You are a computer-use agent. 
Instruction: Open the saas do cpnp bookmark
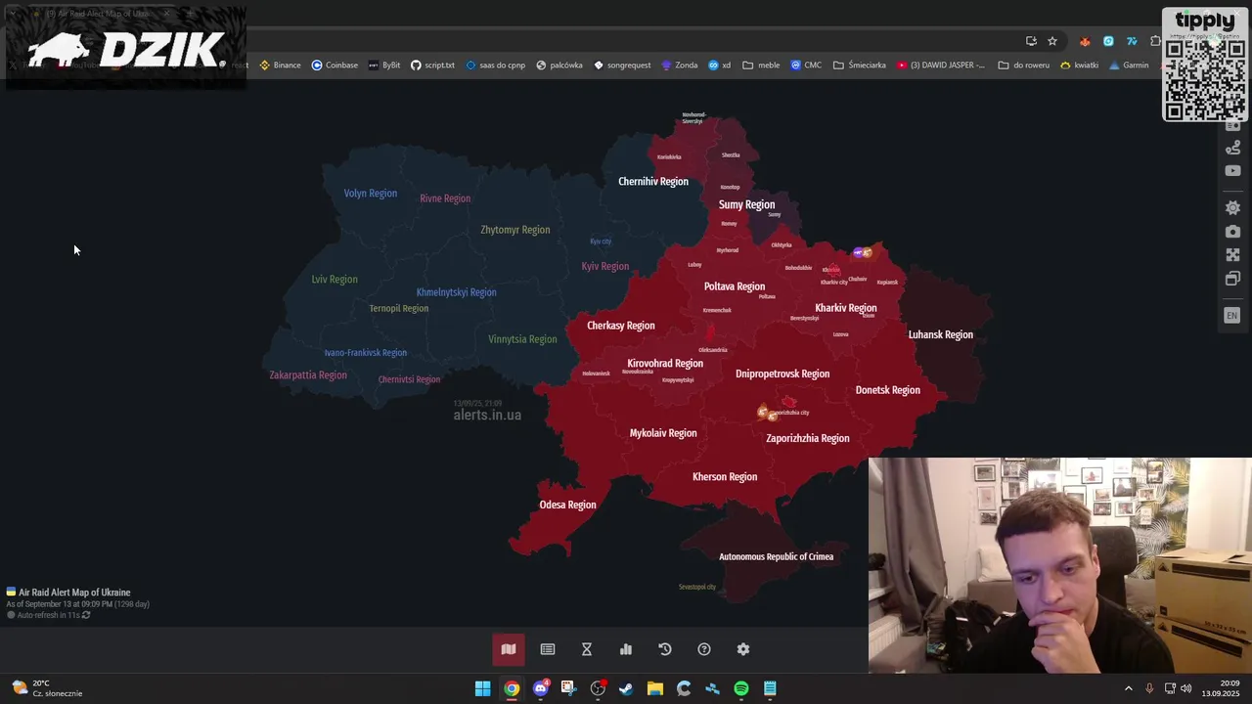495,66
